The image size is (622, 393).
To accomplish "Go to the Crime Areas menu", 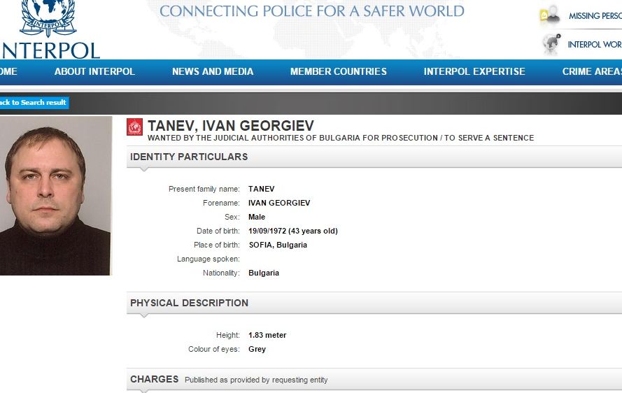I will 592,71.
